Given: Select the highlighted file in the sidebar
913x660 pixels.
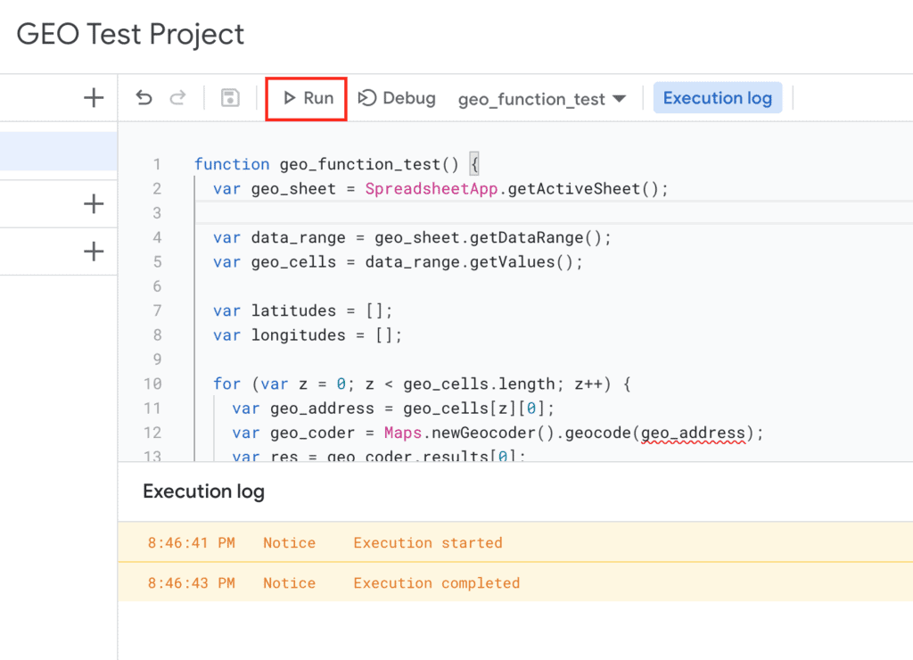Looking at the screenshot, I should [59, 152].
